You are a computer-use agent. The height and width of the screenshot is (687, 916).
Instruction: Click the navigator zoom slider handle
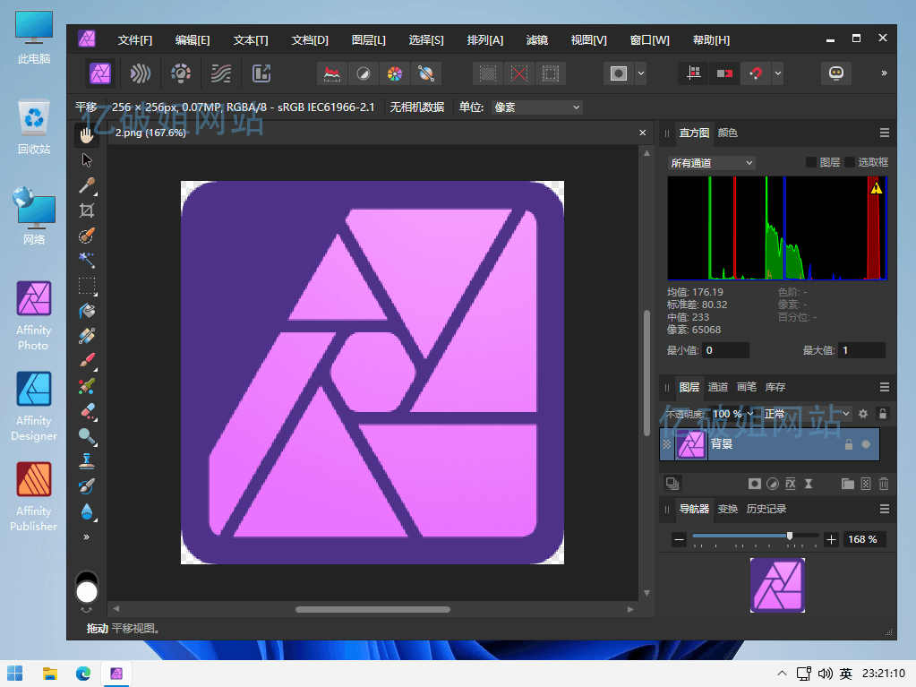pos(789,536)
